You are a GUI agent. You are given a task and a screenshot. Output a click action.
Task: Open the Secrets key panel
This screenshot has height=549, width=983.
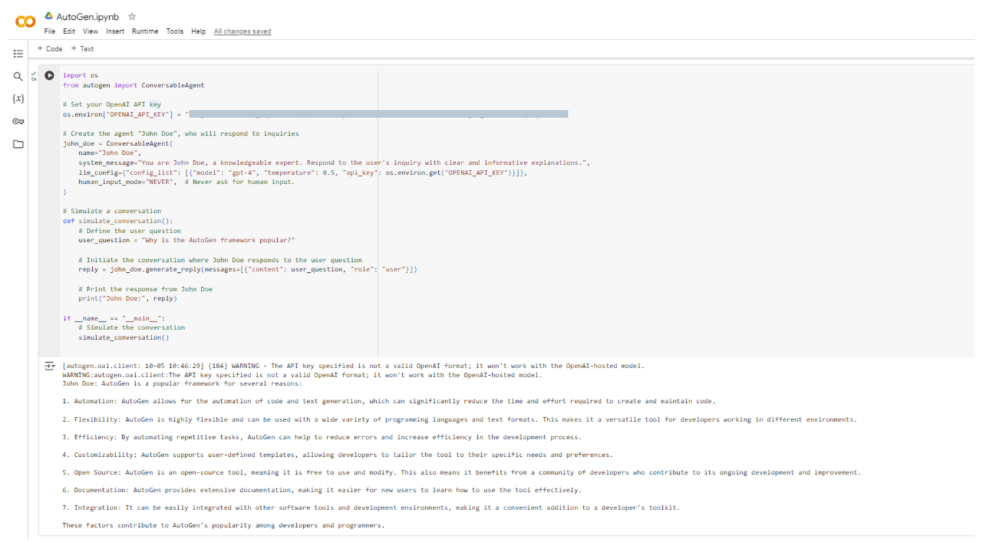18,121
